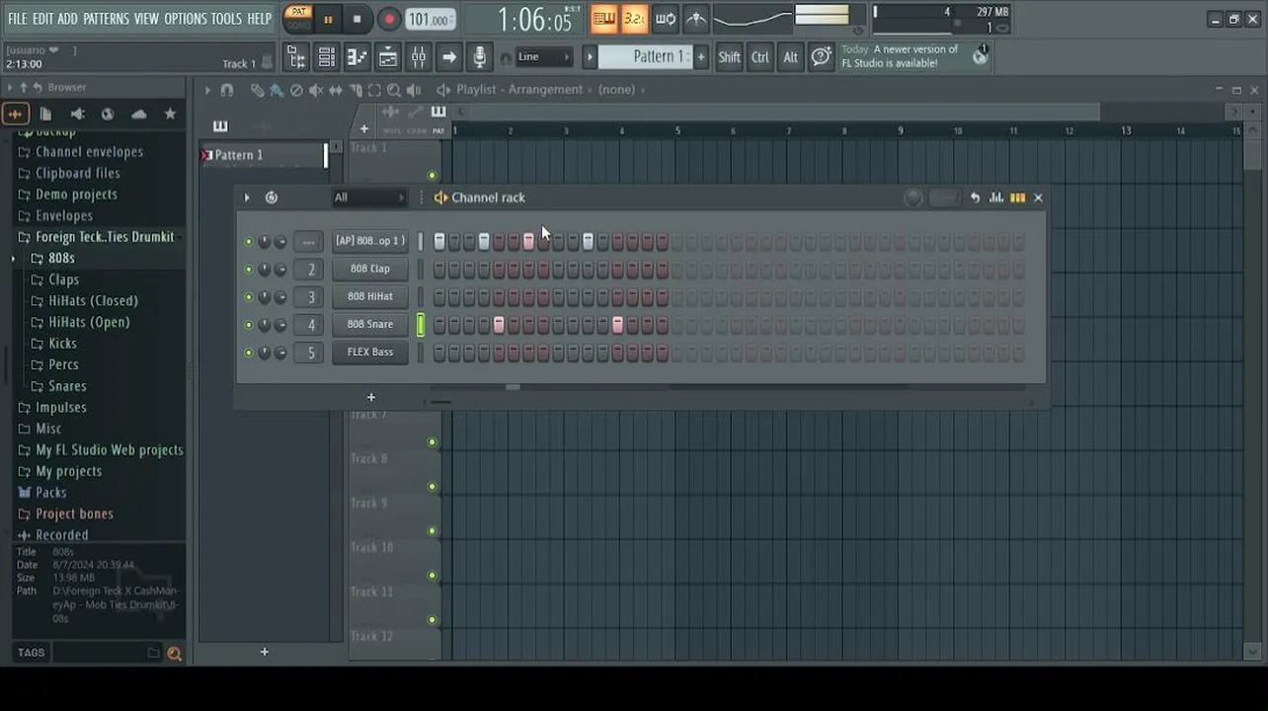Open the OPTIONS menu
The height and width of the screenshot is (711, 1268).
(x=185, y=19)
